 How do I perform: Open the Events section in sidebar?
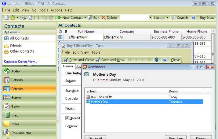click(29, 98)
